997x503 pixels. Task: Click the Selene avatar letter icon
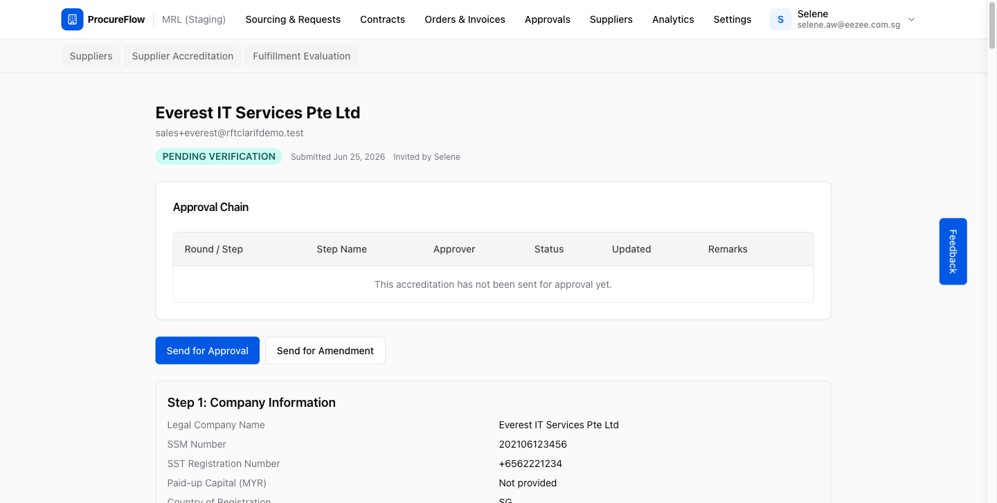780,19
